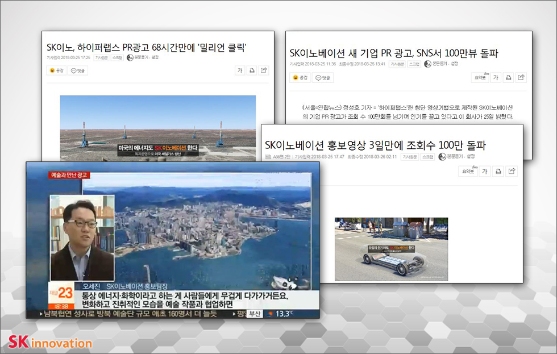Change font size with 가 on 밀리언 클릭 article
Image resolution: width=557 pixels, height=354 pixels.
[x=240, y=70]
